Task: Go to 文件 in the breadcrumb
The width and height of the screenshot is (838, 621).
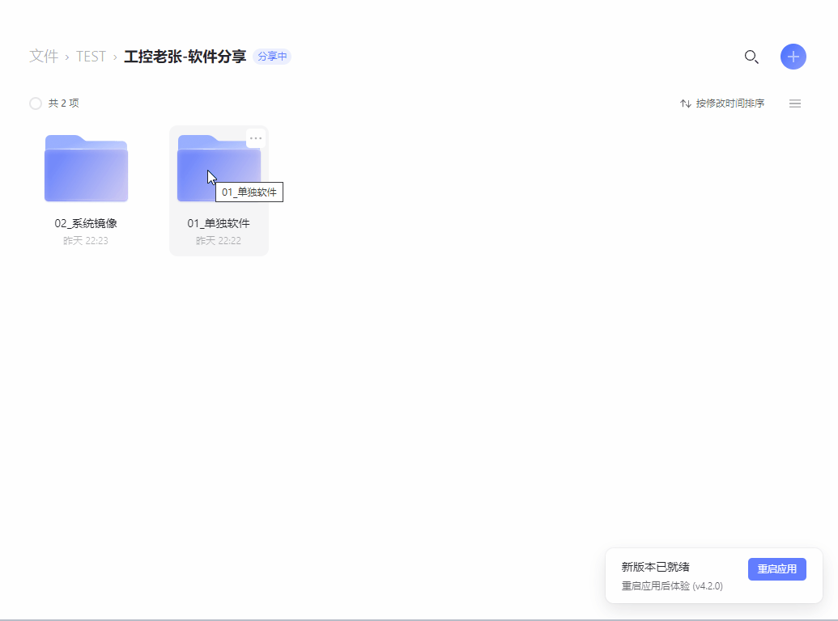Action: pos(44,57)
